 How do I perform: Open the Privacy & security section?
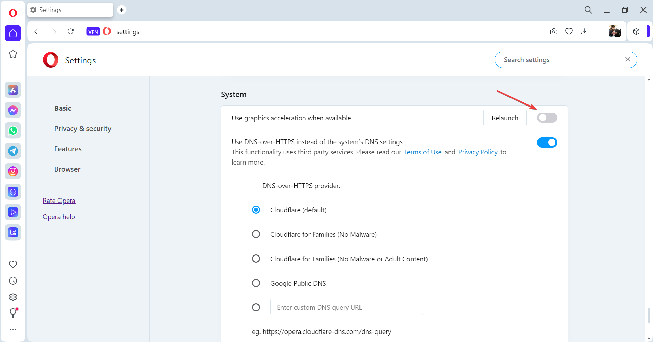click(x=83, y=129)
